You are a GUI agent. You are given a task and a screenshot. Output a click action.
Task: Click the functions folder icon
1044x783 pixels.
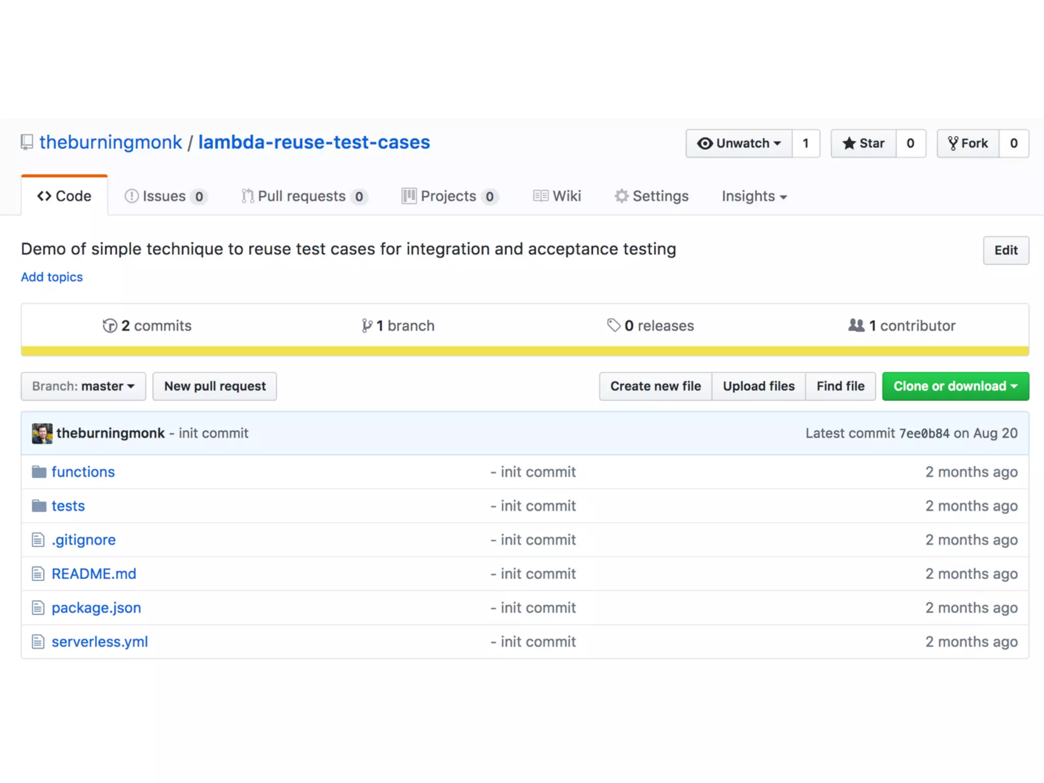39,472
